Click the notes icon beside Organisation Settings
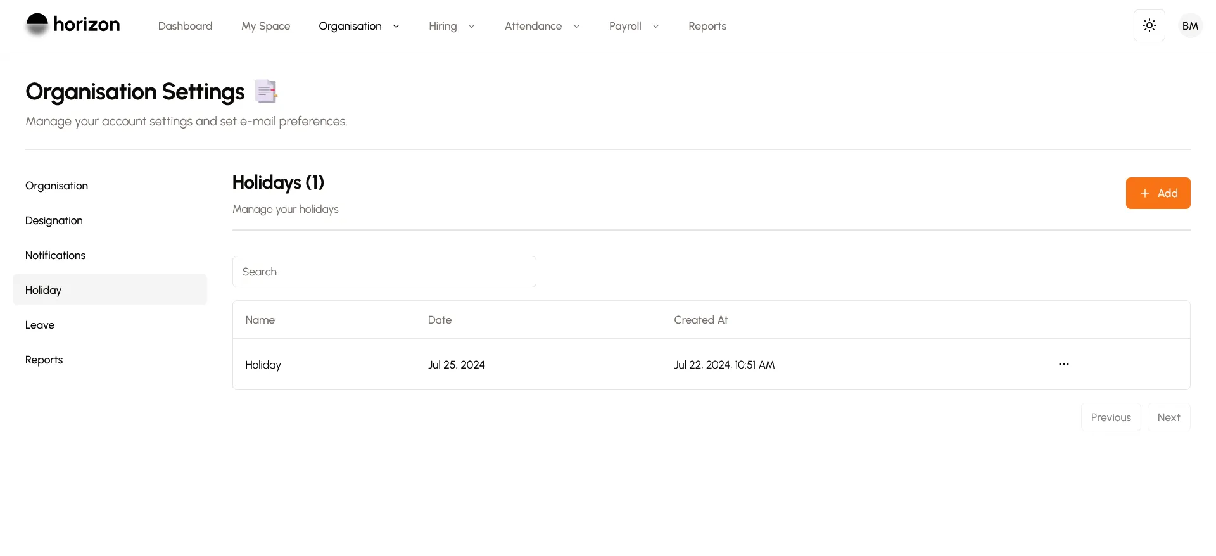The height and width of the screenshot is (556, 1216). (266, 91)
